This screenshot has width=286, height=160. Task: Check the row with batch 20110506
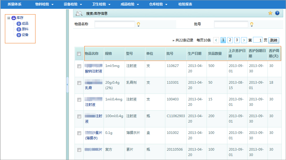pyautogui.click(x=79, y=150)
